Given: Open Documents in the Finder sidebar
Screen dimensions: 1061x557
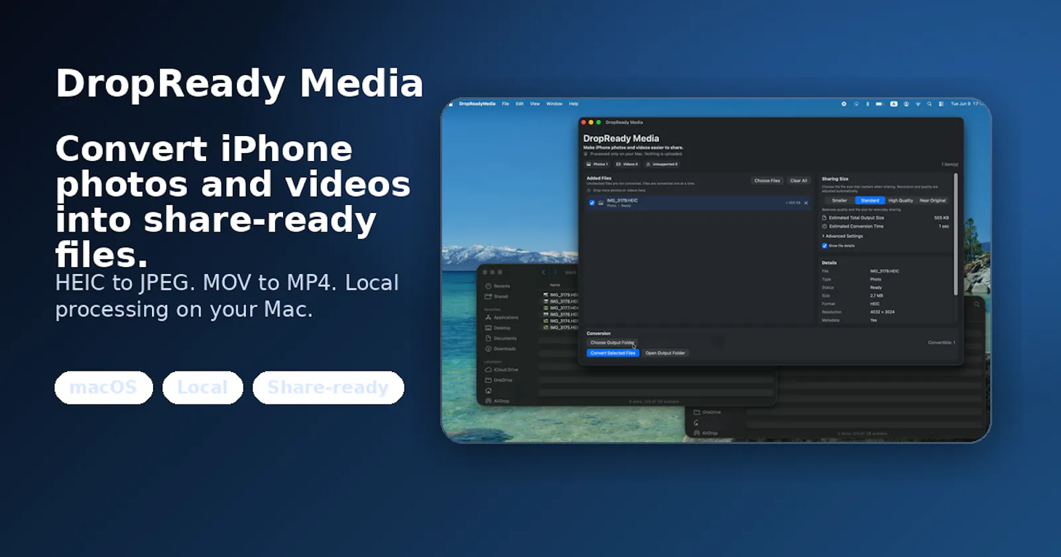Looking at the screenshot, I should [x=501, y=338].
